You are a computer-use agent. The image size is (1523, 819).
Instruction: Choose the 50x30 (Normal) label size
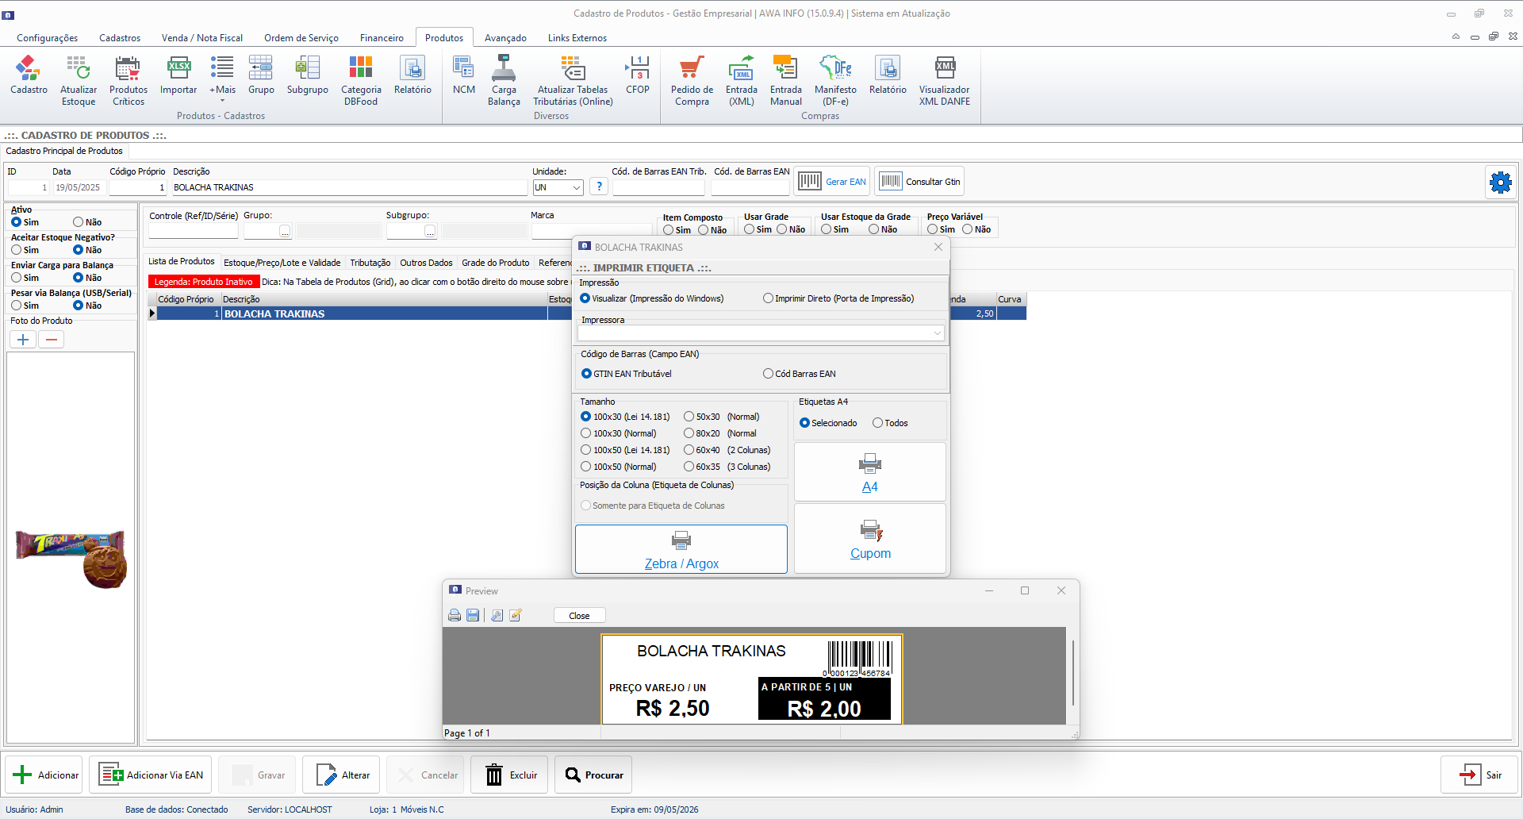click(722, 417)
